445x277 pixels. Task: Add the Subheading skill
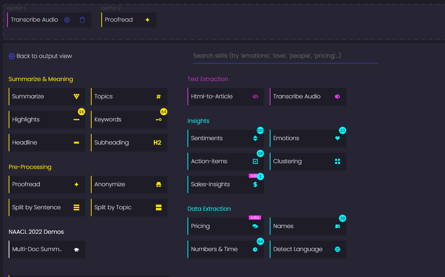(129, 143)
